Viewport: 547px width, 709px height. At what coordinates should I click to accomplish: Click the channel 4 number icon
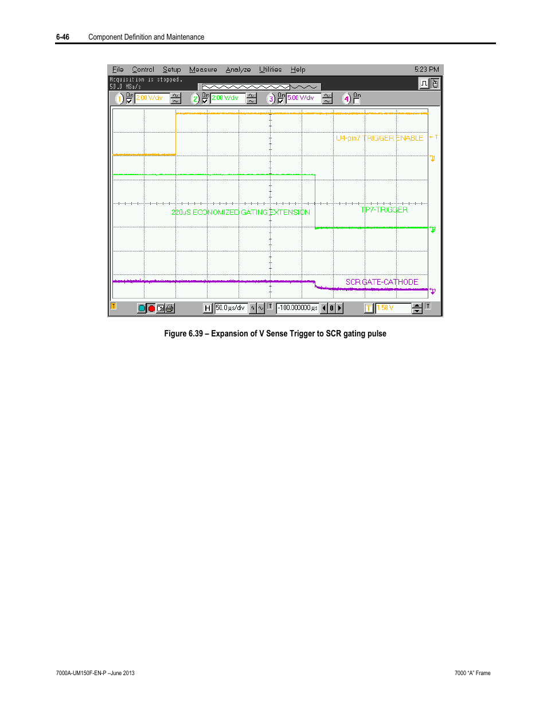coord(346,99)
